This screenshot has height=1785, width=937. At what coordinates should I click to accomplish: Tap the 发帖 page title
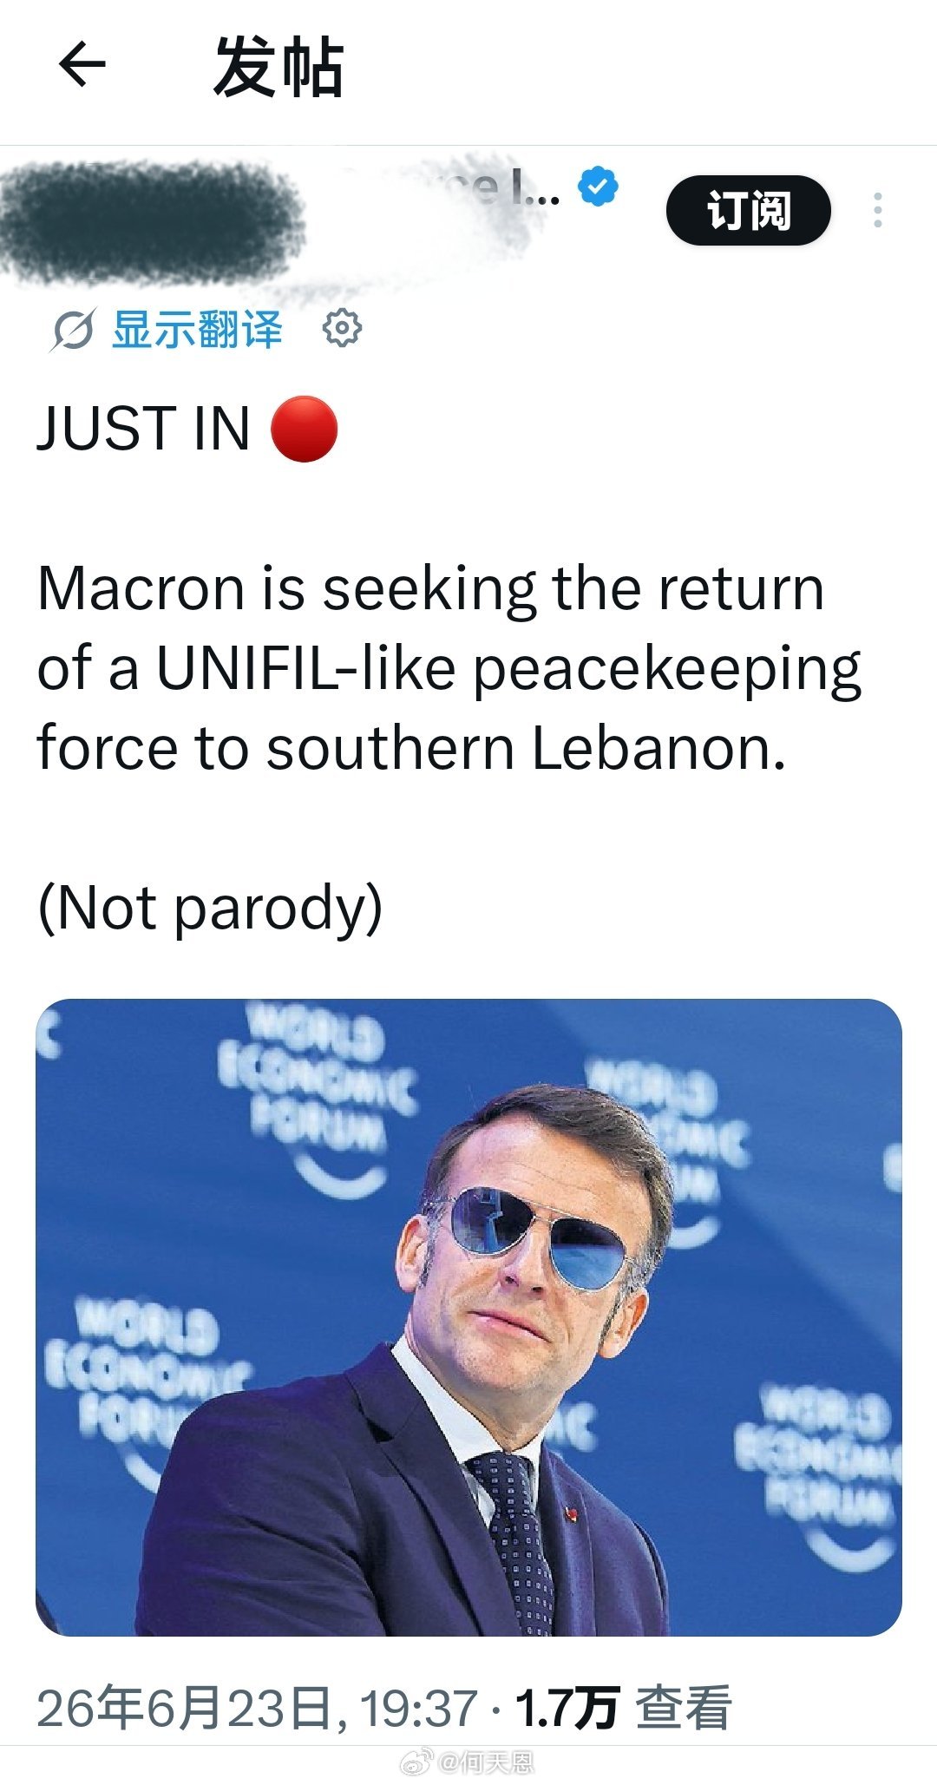coord(278,67)
